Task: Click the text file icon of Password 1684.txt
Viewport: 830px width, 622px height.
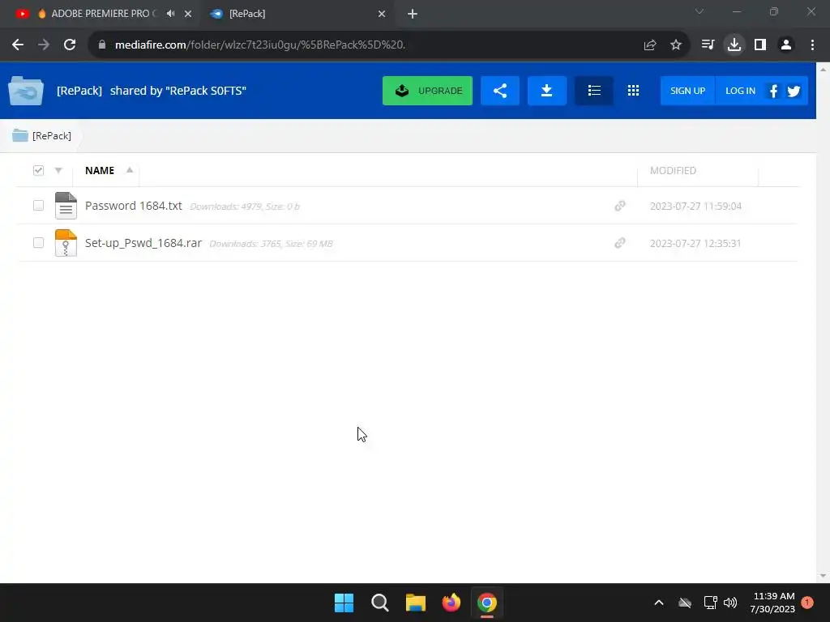Action: coord(66,206)
